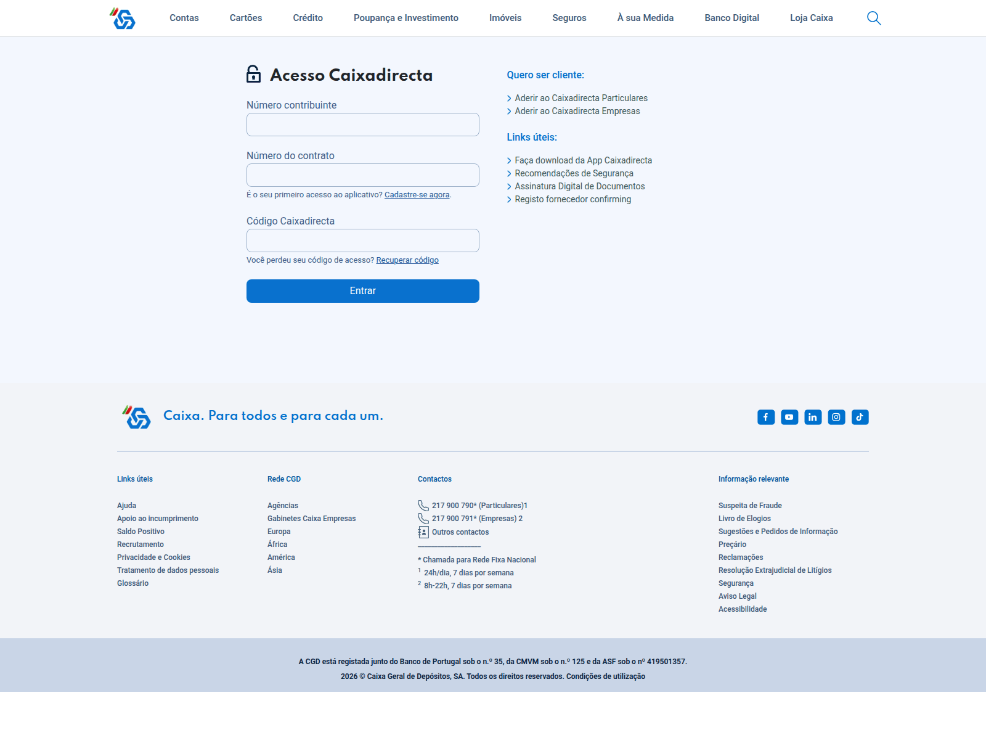
Task: Open Resolução Extrajudicial de Litígios link
Action: (775, 570)
